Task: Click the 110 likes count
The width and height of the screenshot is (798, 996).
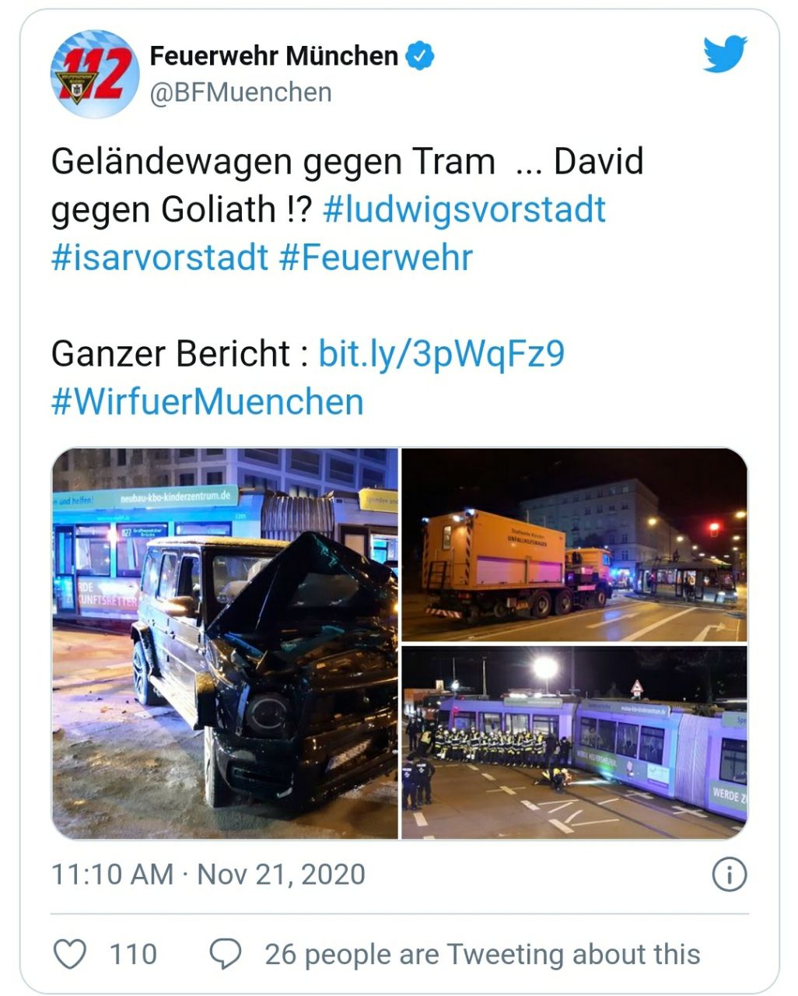Action: (133, 955)
